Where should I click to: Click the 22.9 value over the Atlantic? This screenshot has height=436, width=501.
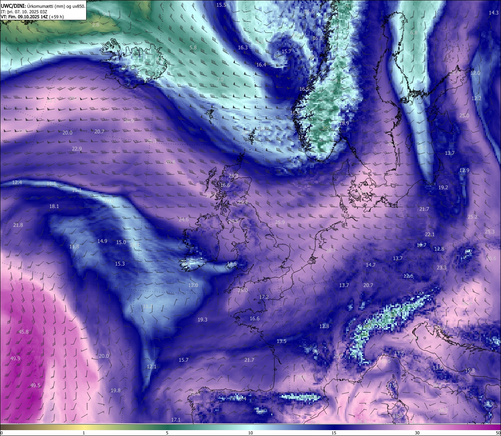[77, 149]
